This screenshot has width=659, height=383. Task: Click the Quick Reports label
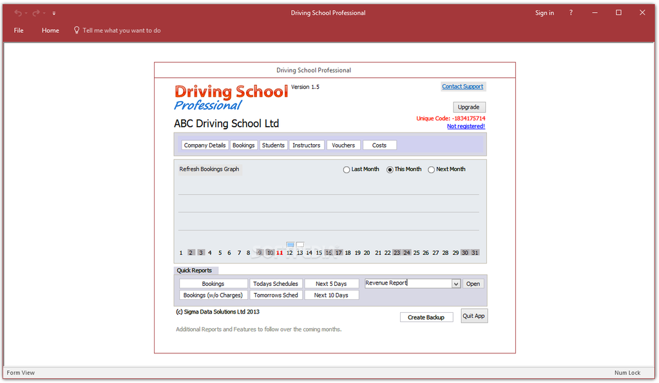tap(194, 270)
